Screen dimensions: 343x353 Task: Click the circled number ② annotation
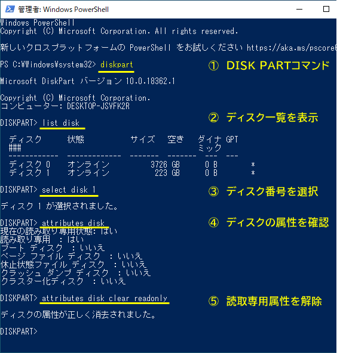pos(213,117)
